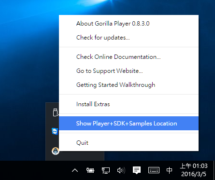
Task: Open the TeamViewer tray icon
Action: click(55, 131)
